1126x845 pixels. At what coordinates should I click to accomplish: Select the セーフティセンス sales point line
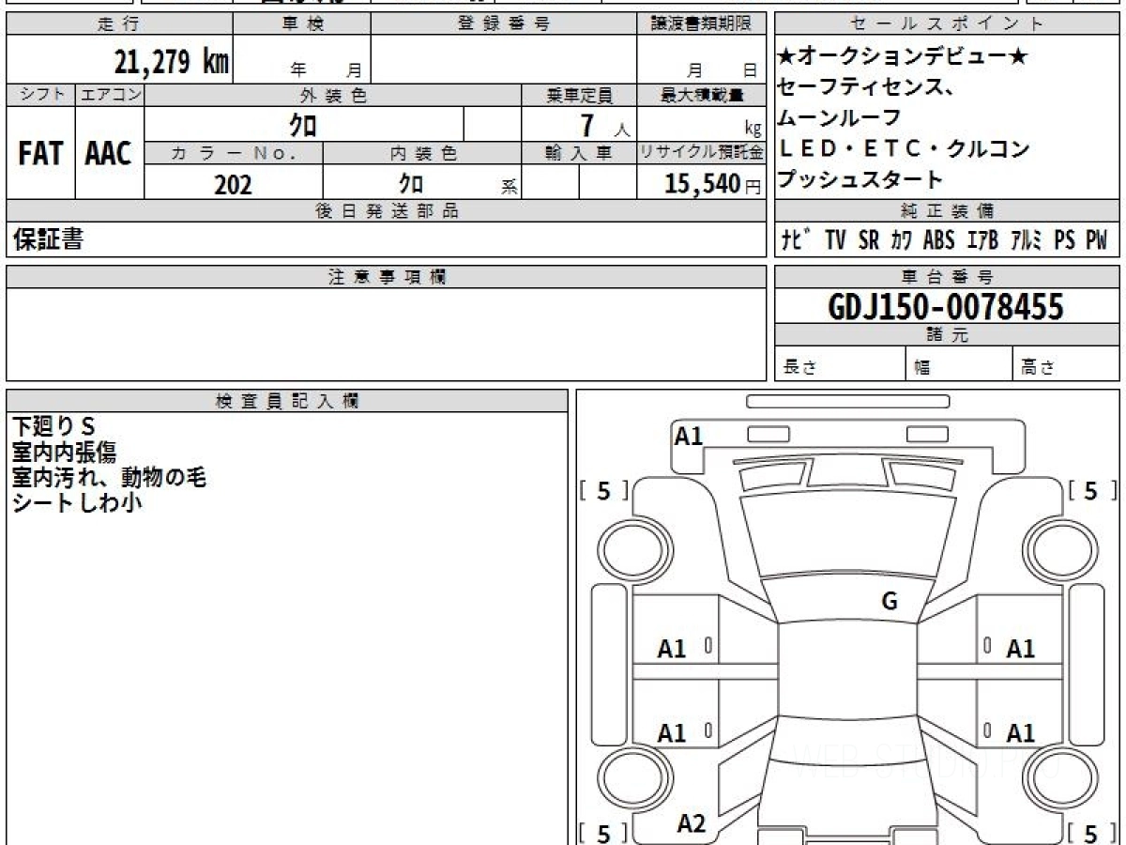pyautogui.click(x=866, y=88)
